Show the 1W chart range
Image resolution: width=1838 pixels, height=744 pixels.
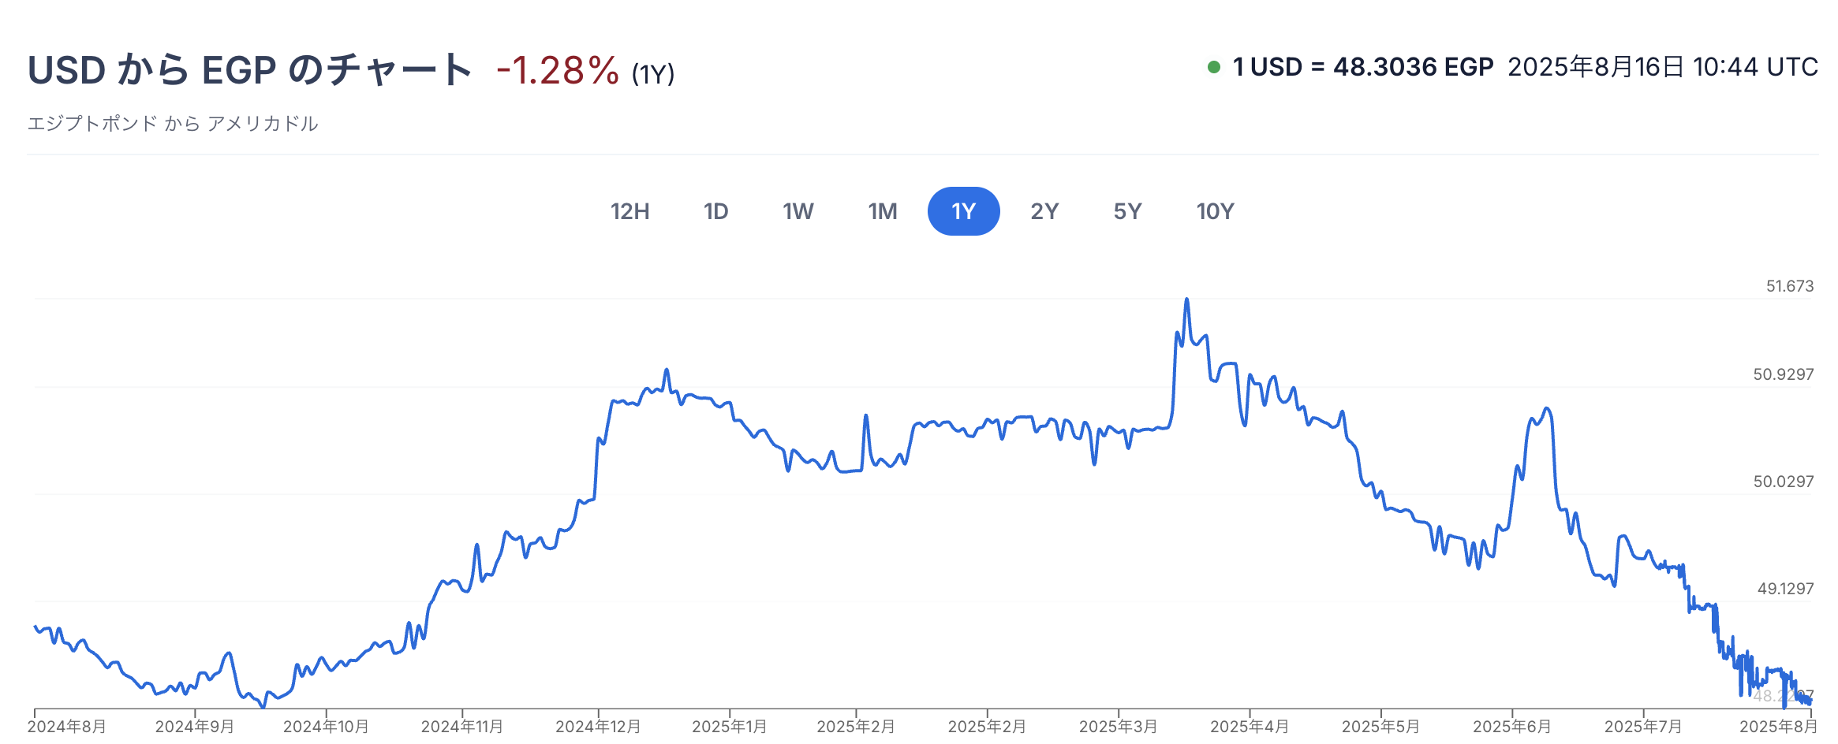(x=798, y=211)
